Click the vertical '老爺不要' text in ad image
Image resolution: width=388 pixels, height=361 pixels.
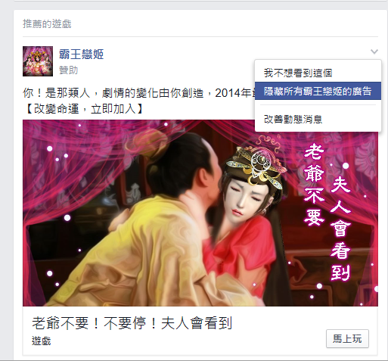(x=314, y=185)
